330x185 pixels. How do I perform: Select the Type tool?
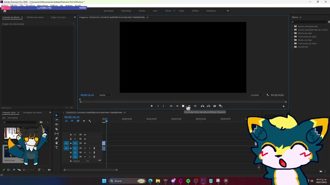pyautogui.click(x=57, y=147)
